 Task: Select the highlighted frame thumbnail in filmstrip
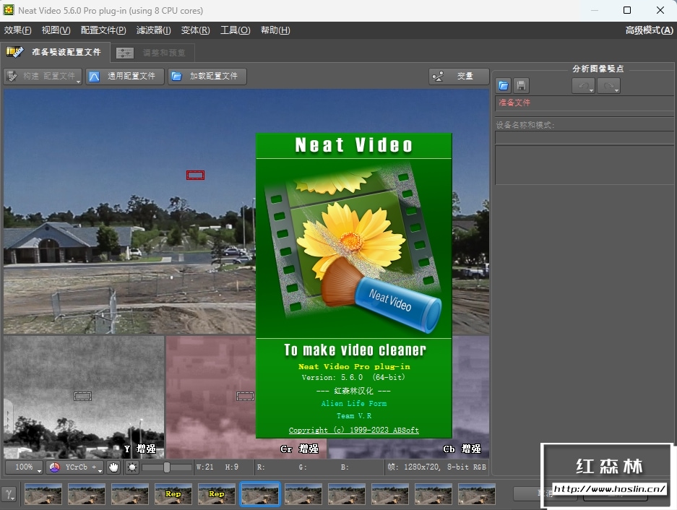pos(260,494)
